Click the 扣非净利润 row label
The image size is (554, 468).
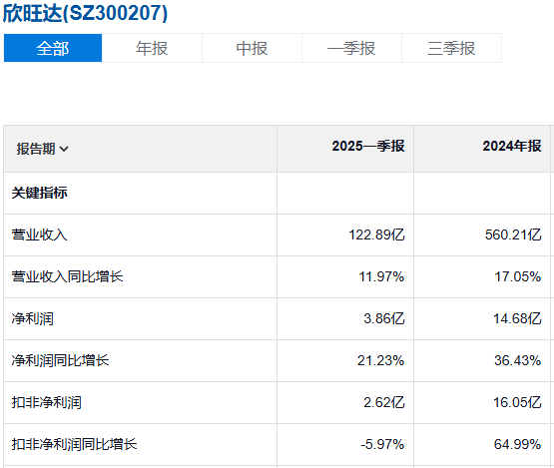tap(46, 403)
